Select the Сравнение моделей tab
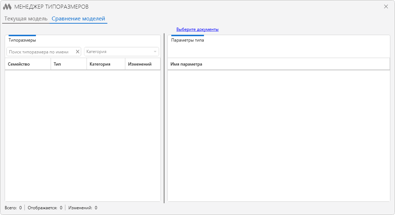The image size is (395, 215). coord(78,19)
